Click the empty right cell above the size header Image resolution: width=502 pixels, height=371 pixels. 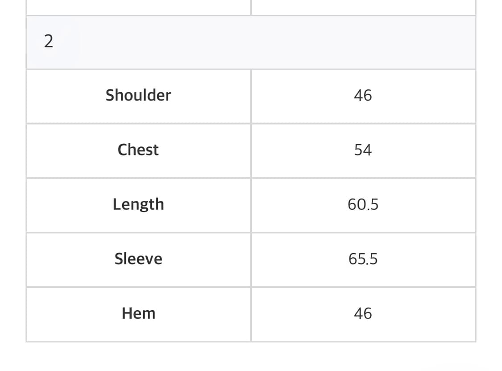pos(363,7)
